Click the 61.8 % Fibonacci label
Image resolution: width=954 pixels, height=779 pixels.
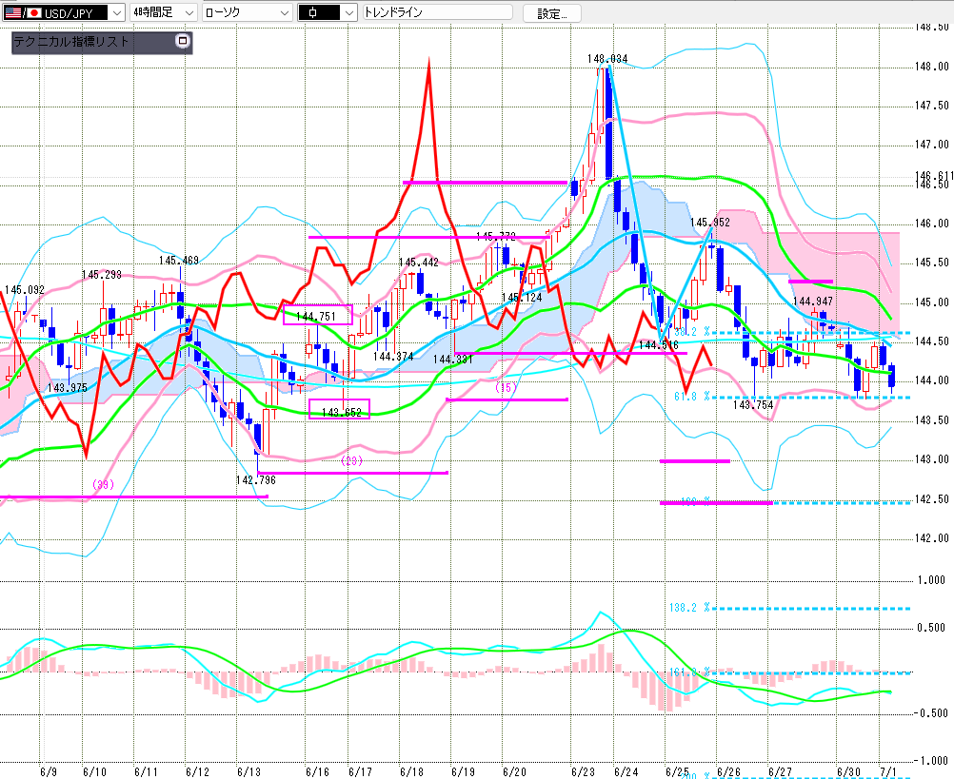tap(692, 397)
